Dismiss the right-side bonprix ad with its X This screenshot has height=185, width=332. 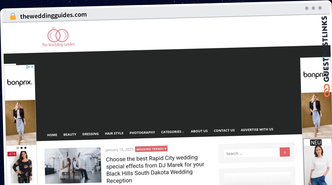[x=329, y=59]
